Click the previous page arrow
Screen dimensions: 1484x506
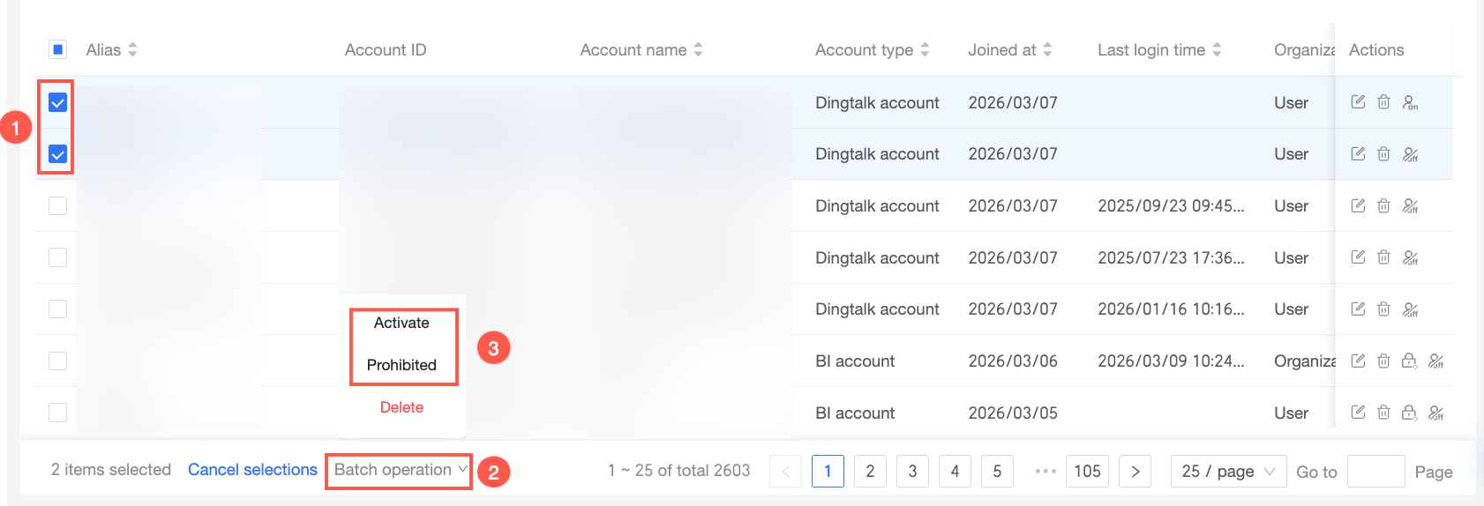(x=785, y=472)
